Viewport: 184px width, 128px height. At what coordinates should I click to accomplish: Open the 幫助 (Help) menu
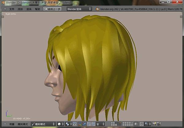(x=37, y=9)
